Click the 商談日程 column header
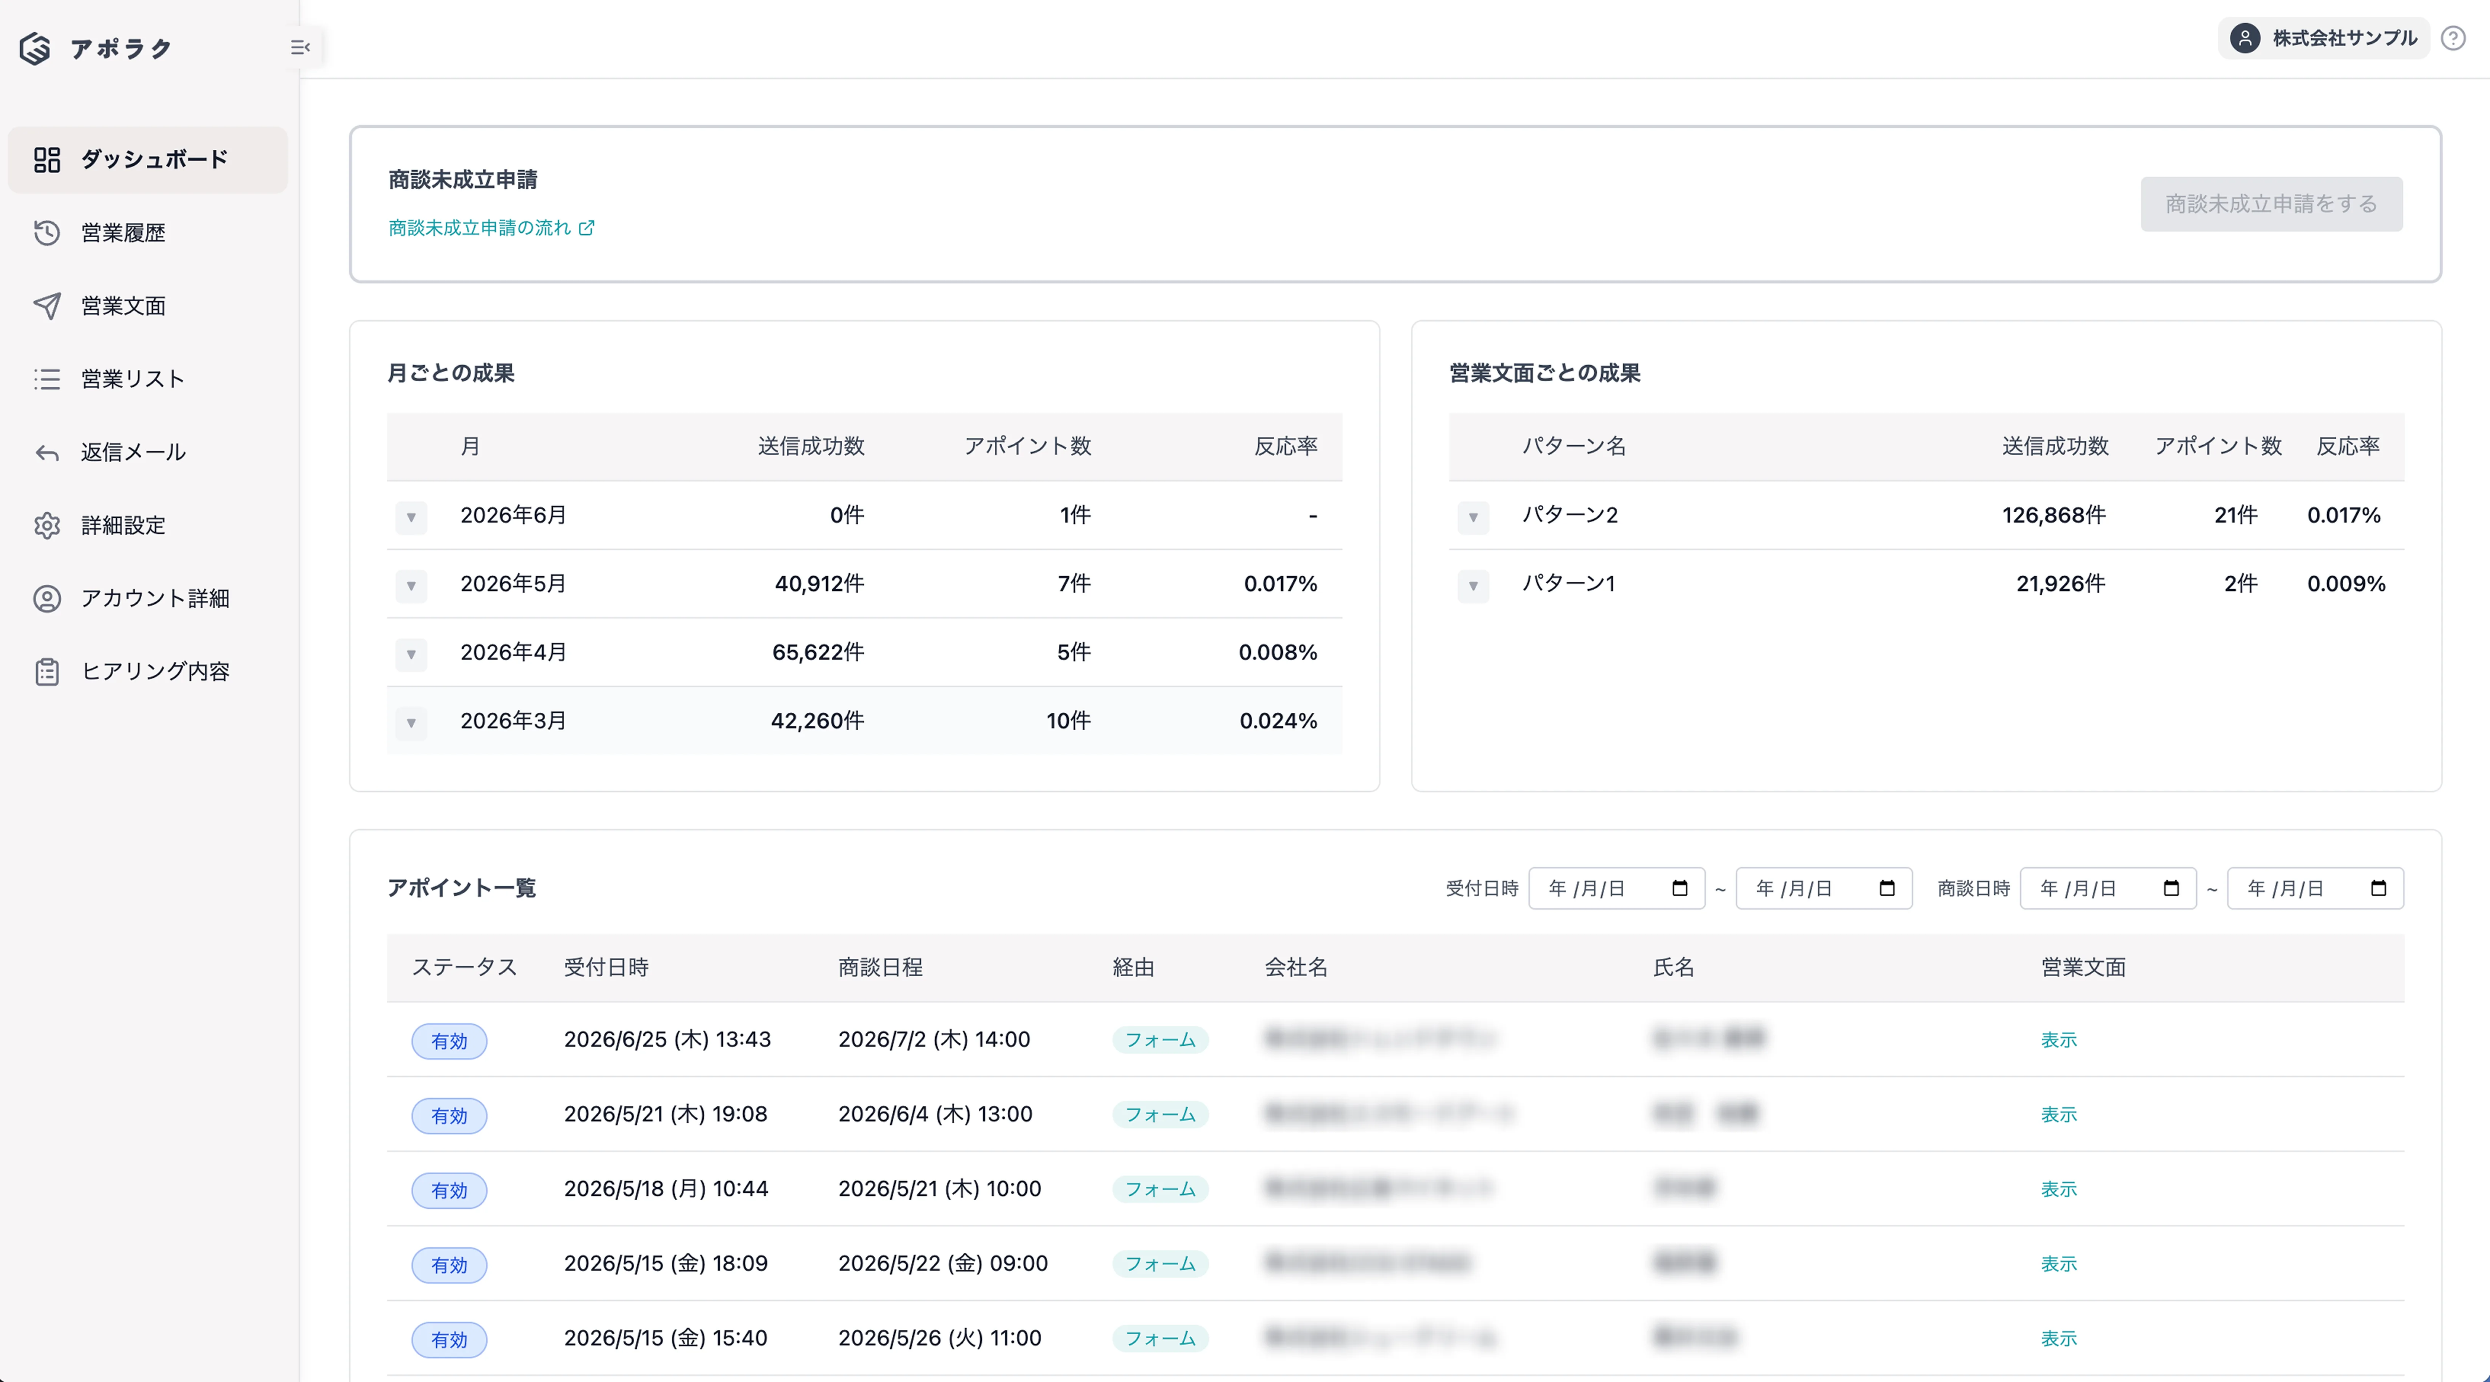Viewport: 2490px width, 1382px height. click(x=880, y=968)
